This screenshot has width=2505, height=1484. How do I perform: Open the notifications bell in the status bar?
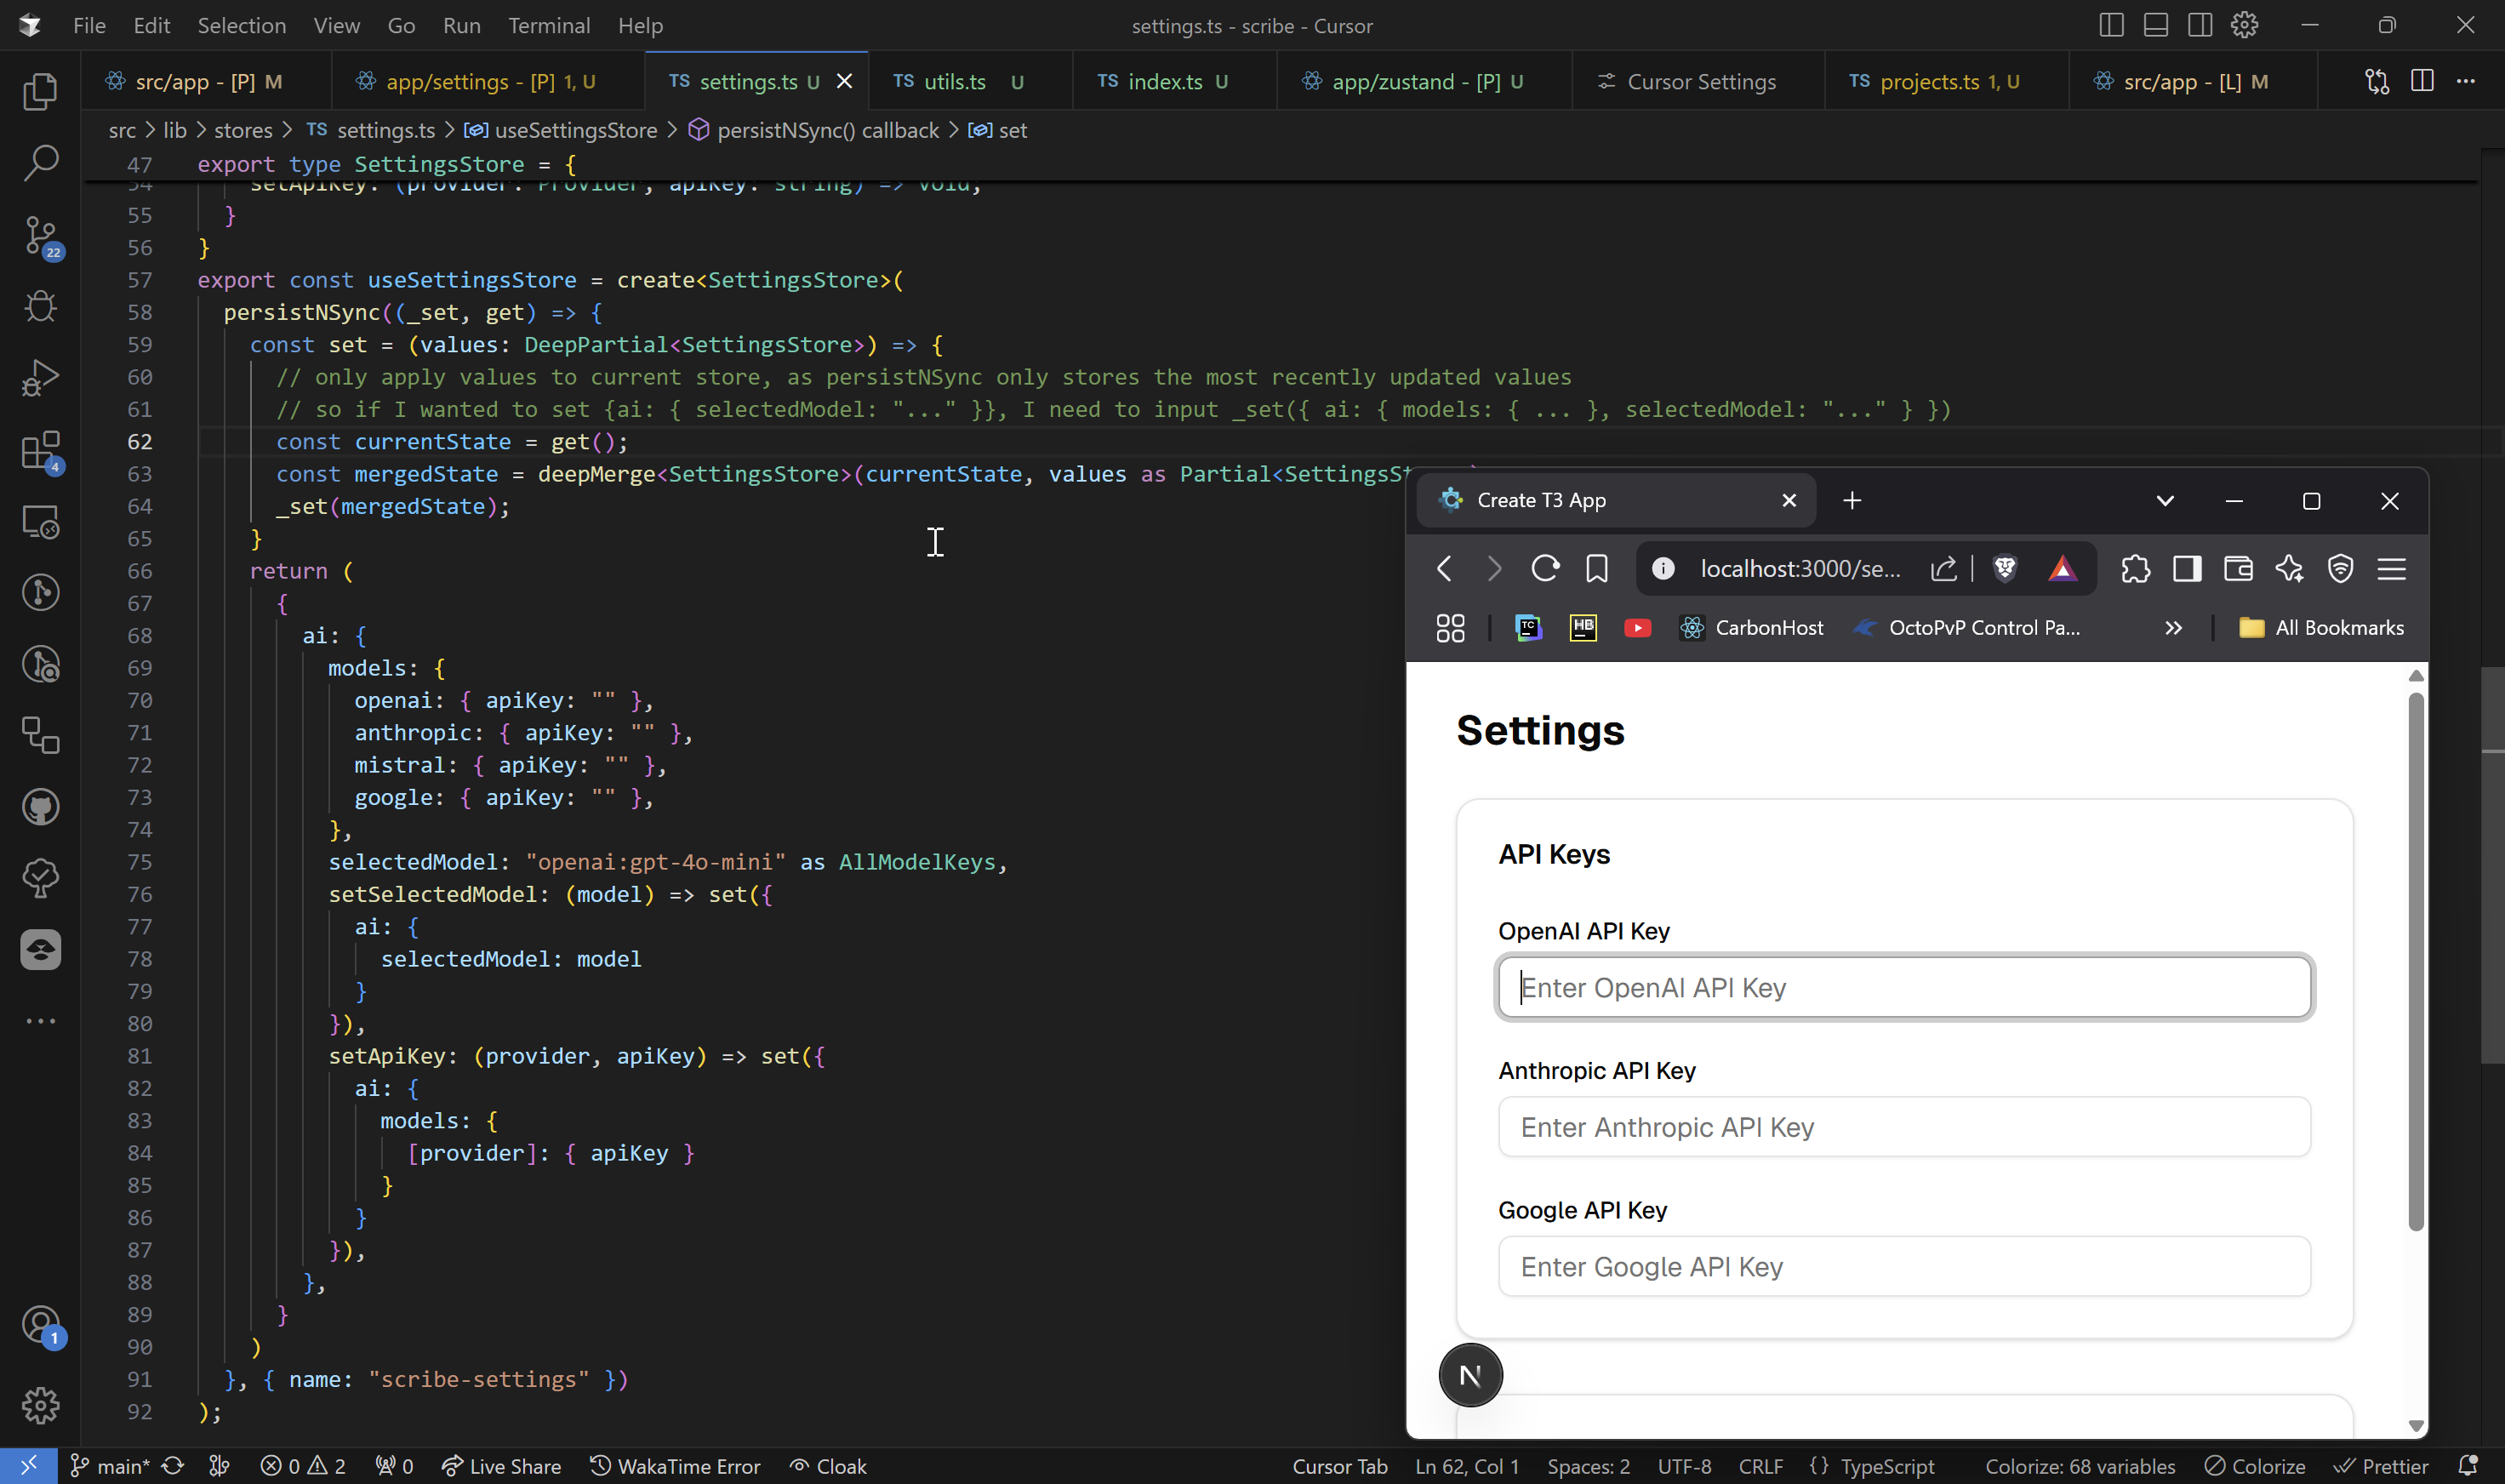pos(2468,1466)
